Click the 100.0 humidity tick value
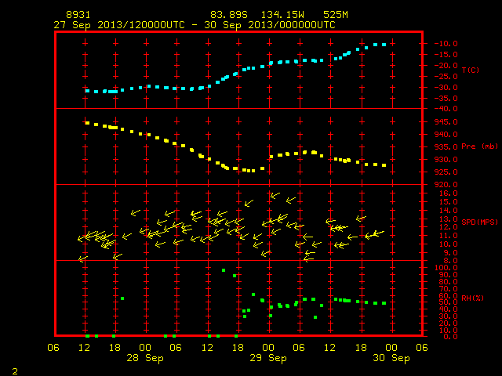This screenshot has width=502, height=376. coord(446,268)
